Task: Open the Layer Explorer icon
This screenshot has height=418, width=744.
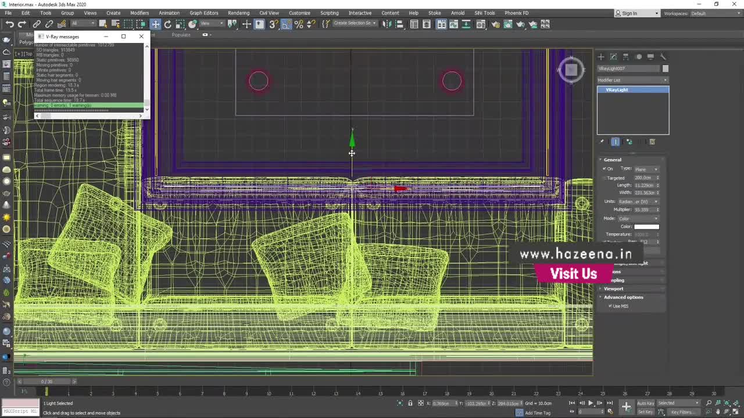Action: [427, 24]
